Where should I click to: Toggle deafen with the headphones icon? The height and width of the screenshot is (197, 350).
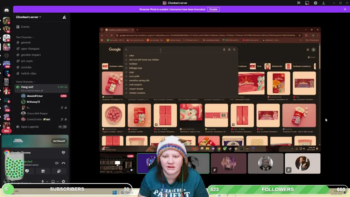53,181
